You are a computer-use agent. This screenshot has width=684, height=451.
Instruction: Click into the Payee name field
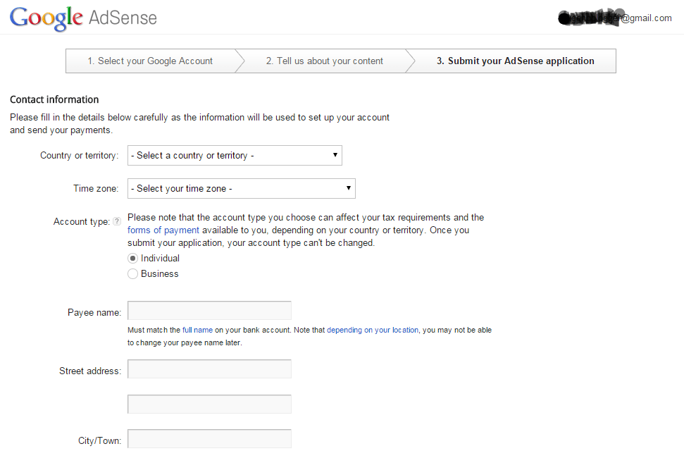(209, 311)
